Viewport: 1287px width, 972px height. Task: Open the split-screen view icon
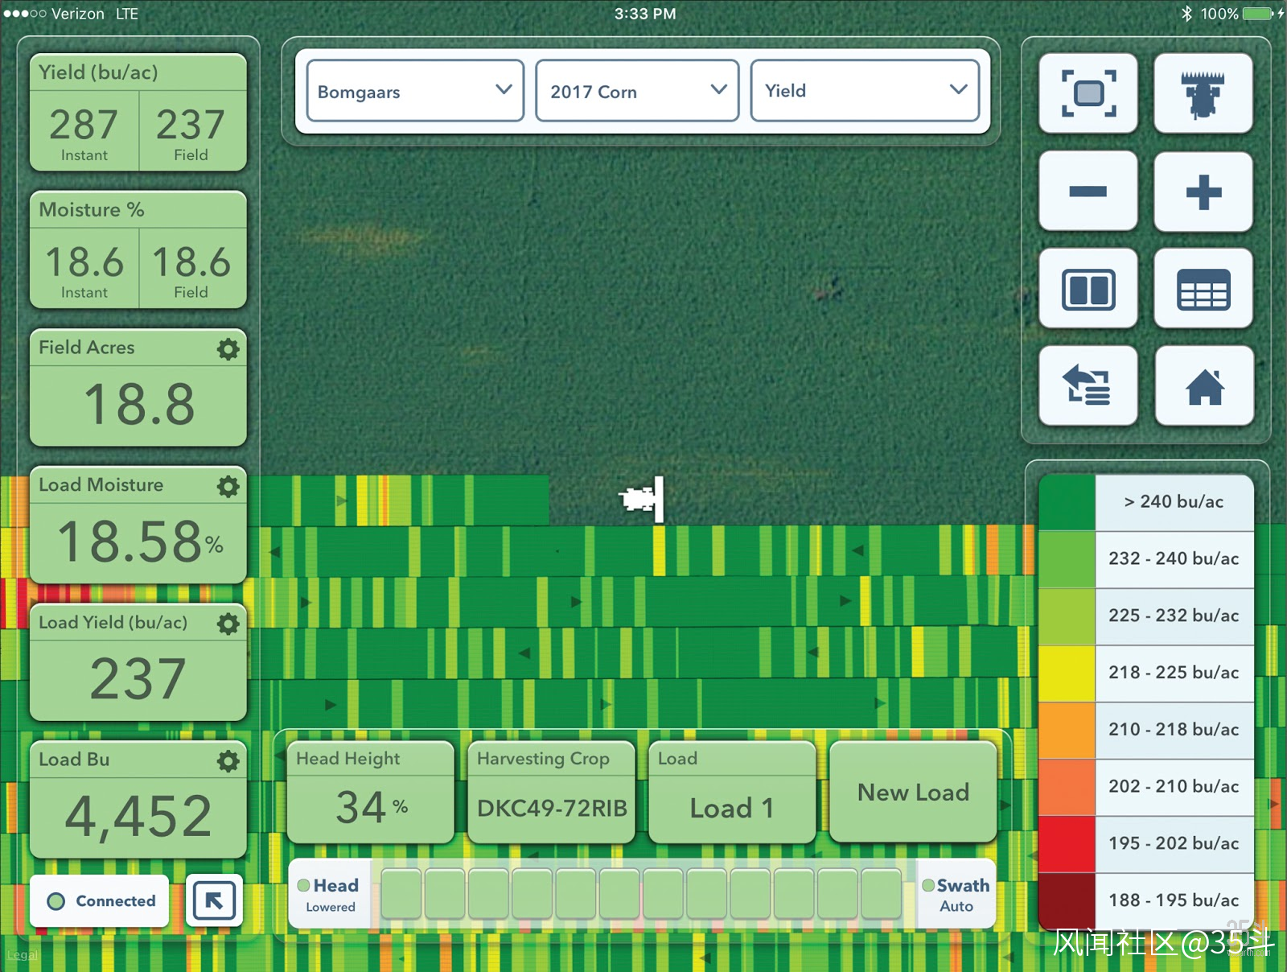point(1088,289)
